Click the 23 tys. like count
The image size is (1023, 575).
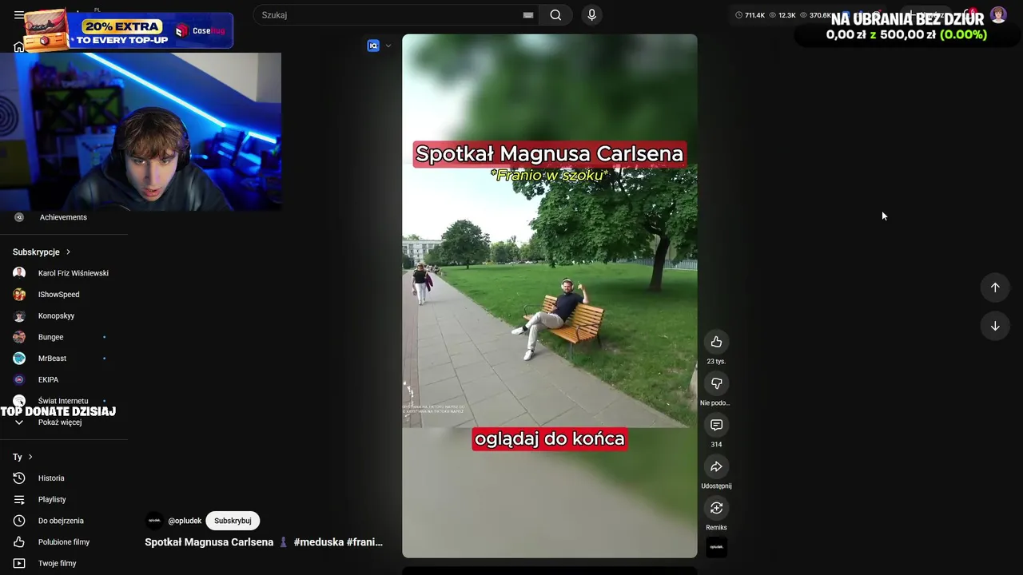[x=716, y=362]
